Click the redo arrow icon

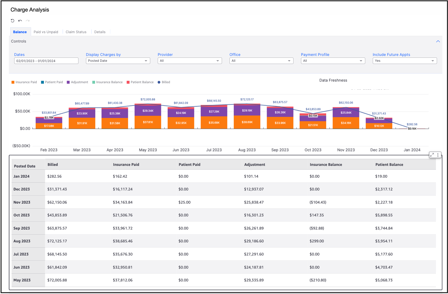pos(28,21)
